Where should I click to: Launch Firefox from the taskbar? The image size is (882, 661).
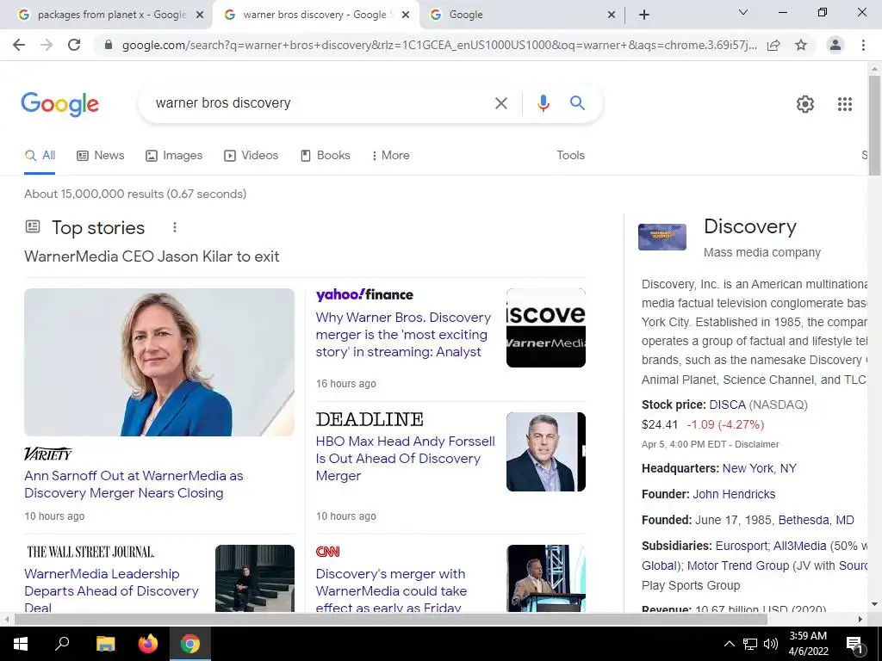148,644
